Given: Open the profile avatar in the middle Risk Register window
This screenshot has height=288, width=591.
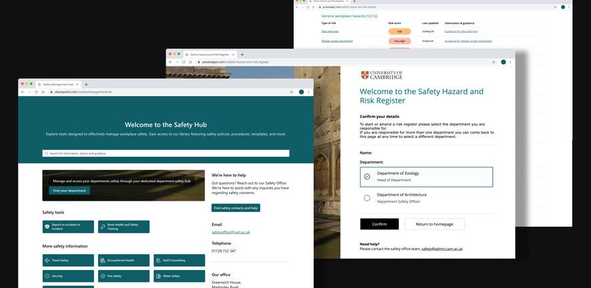Looking at the screenshot, I should 503,62.
